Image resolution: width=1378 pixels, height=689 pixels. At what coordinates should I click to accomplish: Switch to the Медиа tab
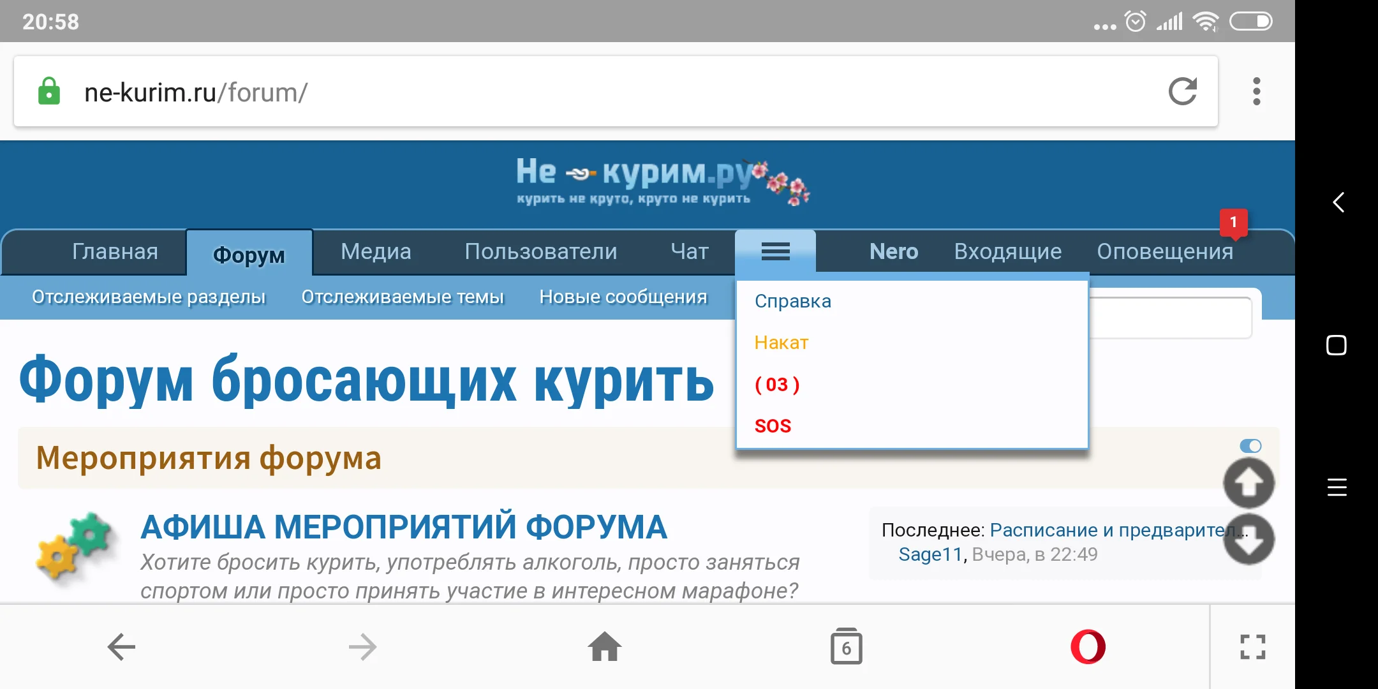[376, 251]
